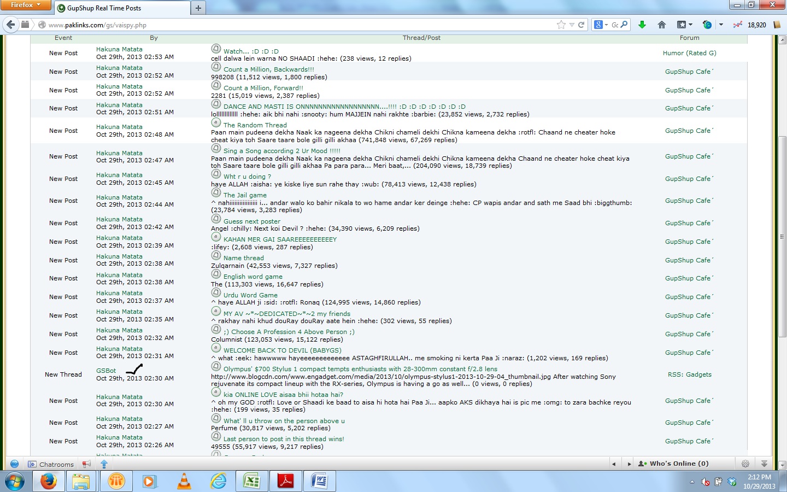The image size is (787, 492).
Task: Go to the Firefox home page icon
Action: [662, 25]
